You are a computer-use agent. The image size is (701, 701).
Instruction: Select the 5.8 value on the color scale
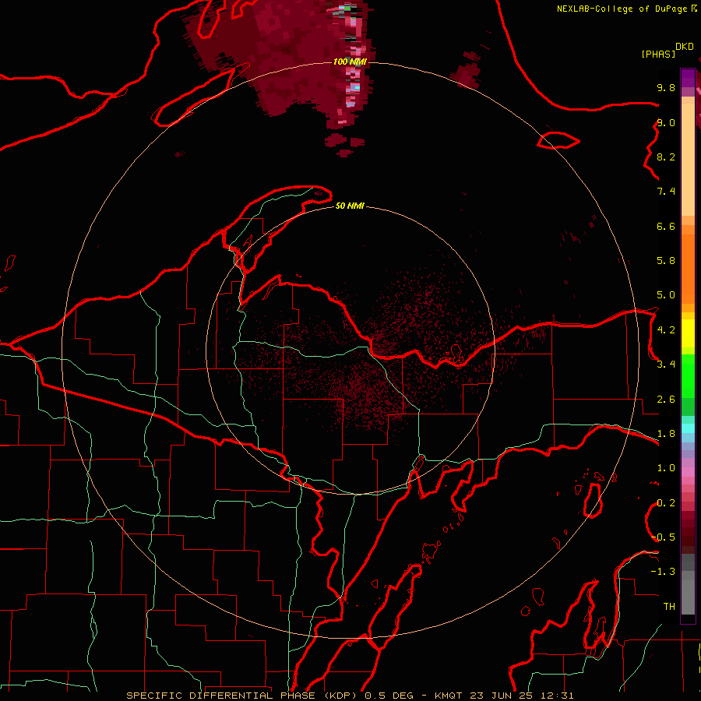[666, 261]
